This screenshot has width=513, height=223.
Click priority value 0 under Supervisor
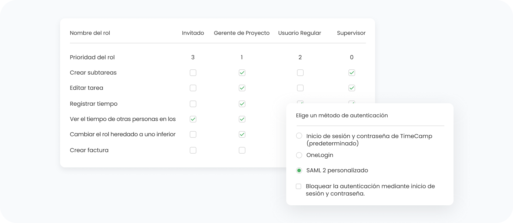point(352,57)
